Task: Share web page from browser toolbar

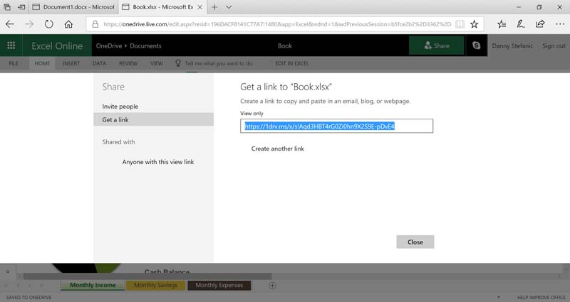Action: tap(540, 24)
